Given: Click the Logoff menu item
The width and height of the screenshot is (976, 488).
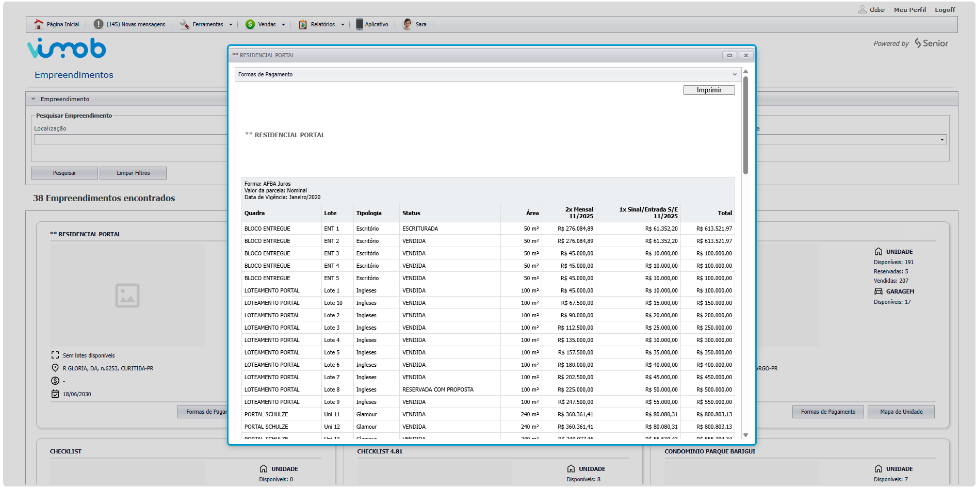Looking at the screenshot, I should point(945,10).
